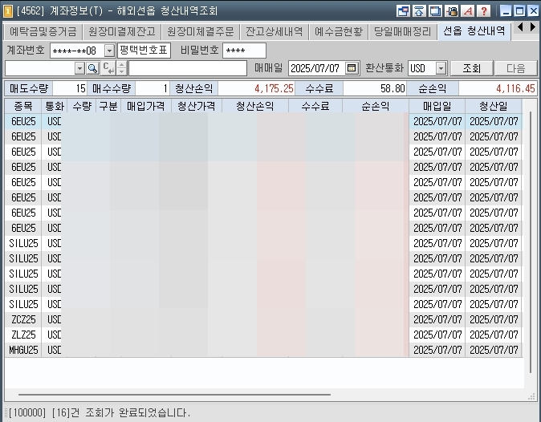Select the 선옵 청산내역 tab
The height and width of the screenshot is (422, 541).
(474, 31)
